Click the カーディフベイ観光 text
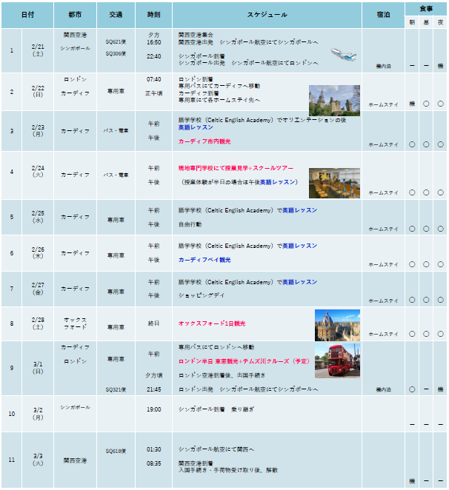449x490 pixels. tap(204, 260)
